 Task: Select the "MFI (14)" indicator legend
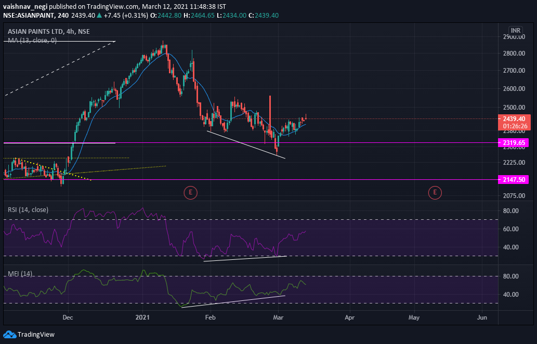click(20, 274)
